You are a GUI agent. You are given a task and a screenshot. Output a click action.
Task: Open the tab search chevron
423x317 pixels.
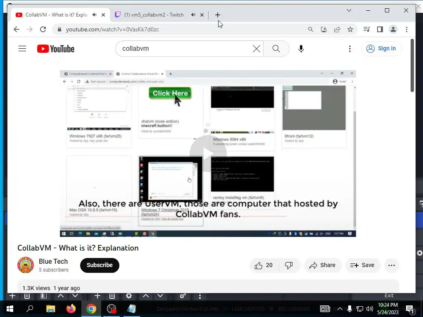(349, 10)
